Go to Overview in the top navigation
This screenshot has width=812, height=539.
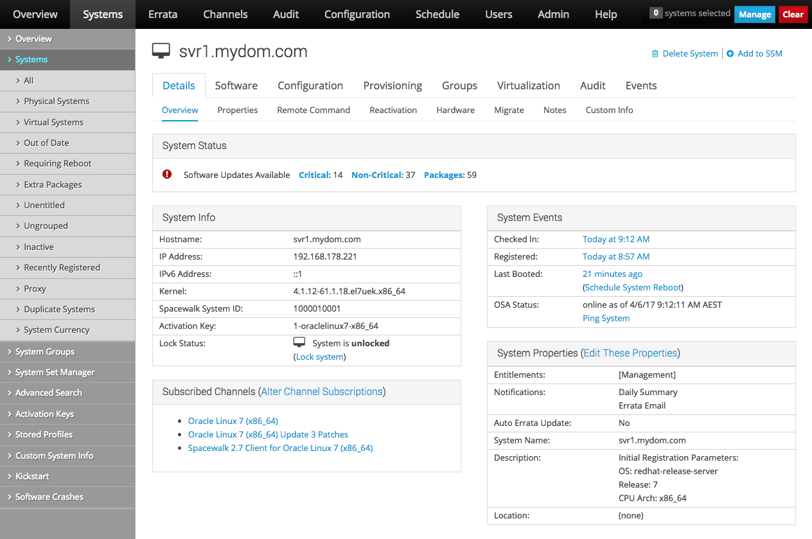coord(35,14)
